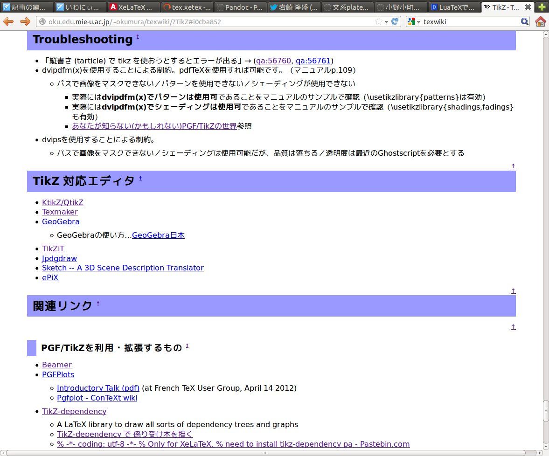549x456 pixels.
Task: Switch to the Pandoc tab
Action: pyautogui.click(x=240, y=7)
